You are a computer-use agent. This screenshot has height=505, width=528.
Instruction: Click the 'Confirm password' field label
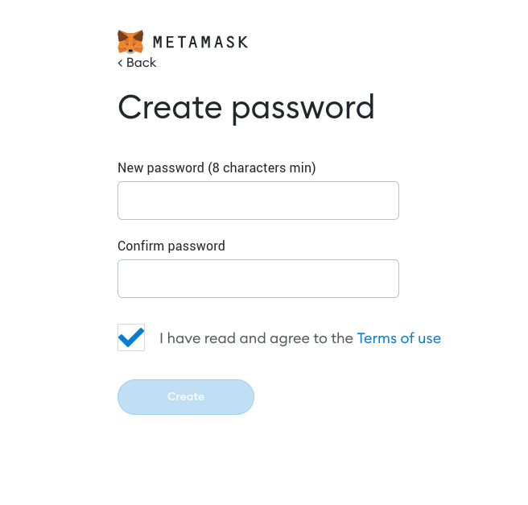171,246
